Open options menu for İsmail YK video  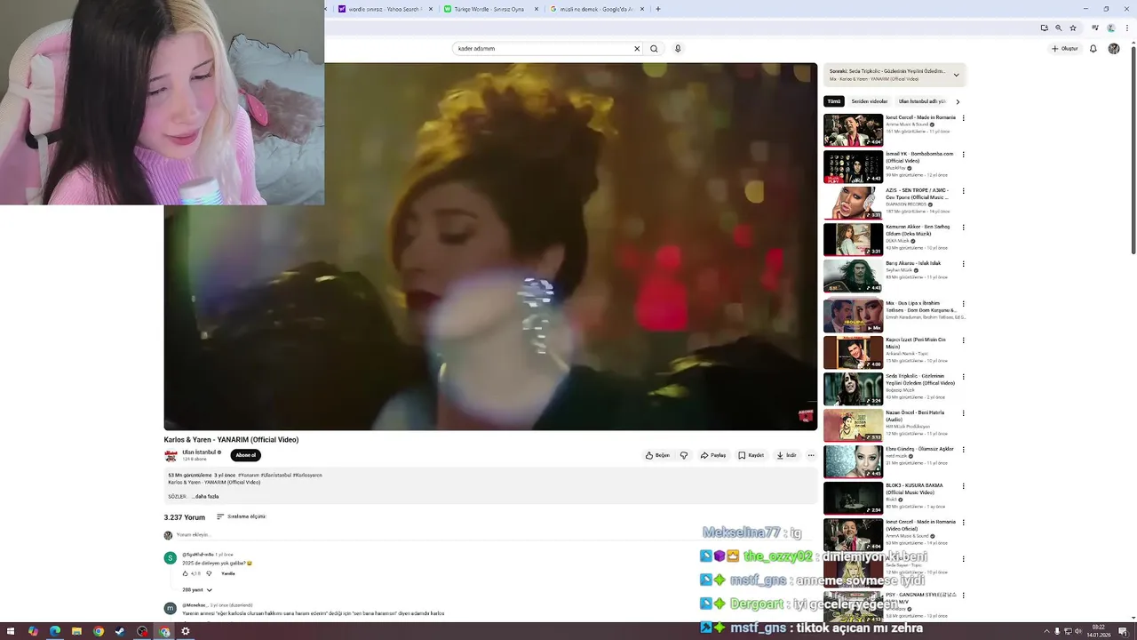[963, 155]
